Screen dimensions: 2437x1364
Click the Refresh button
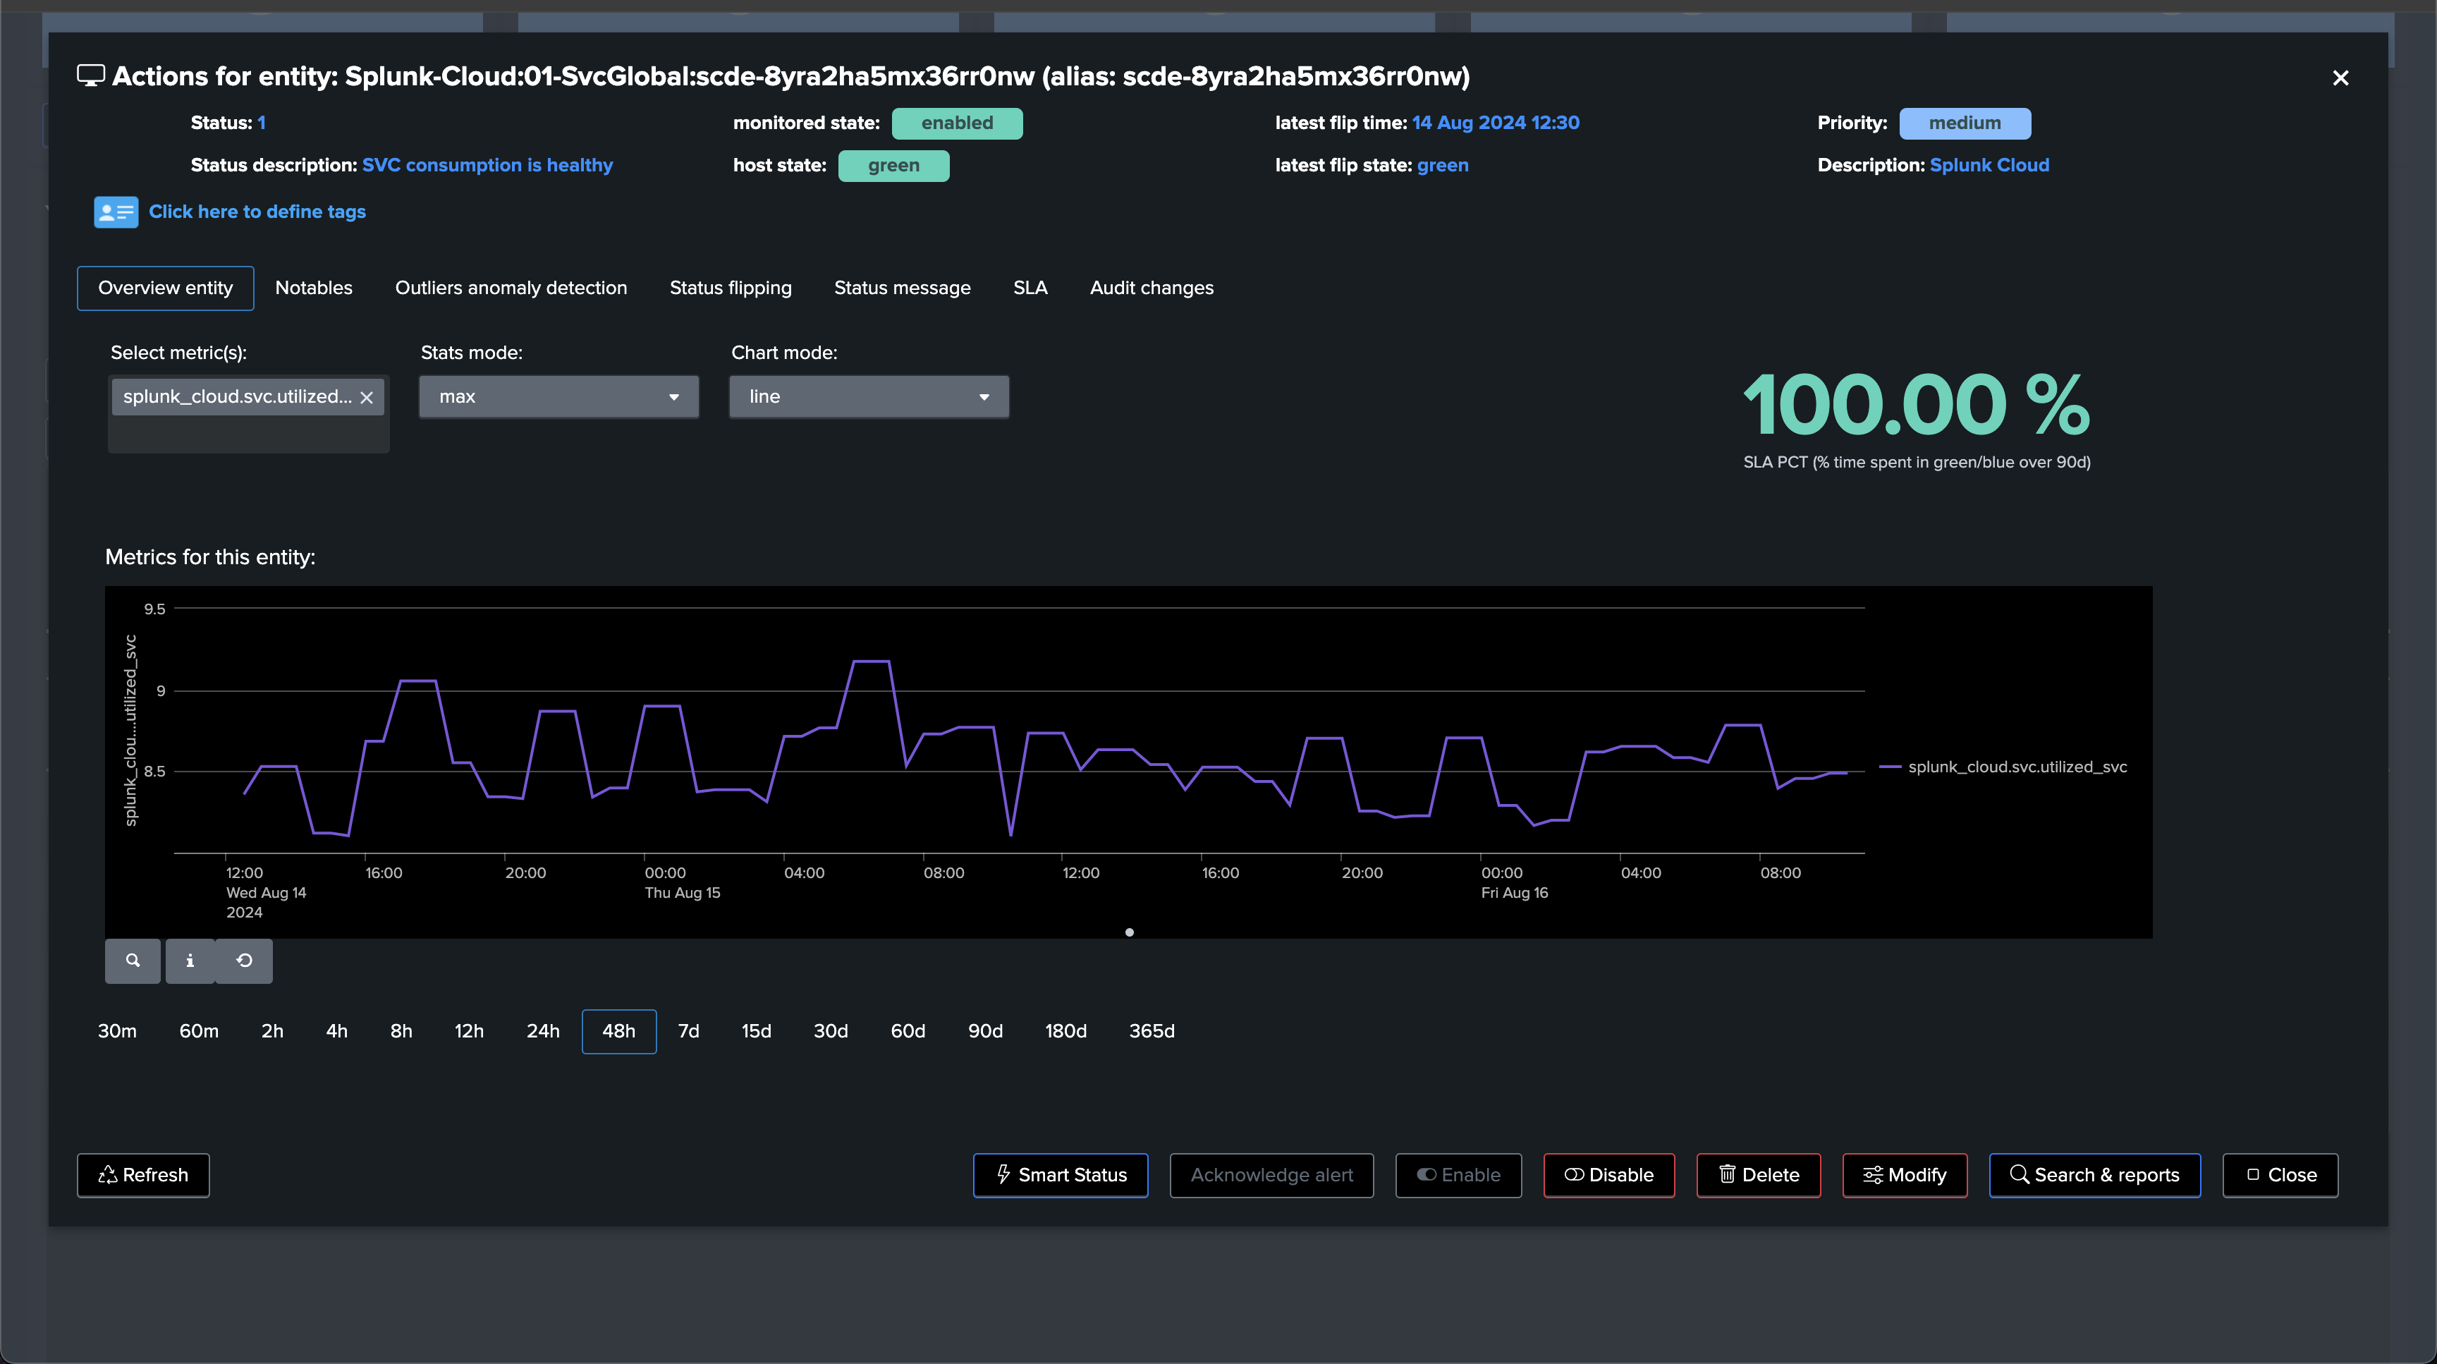click(143, 1175)
